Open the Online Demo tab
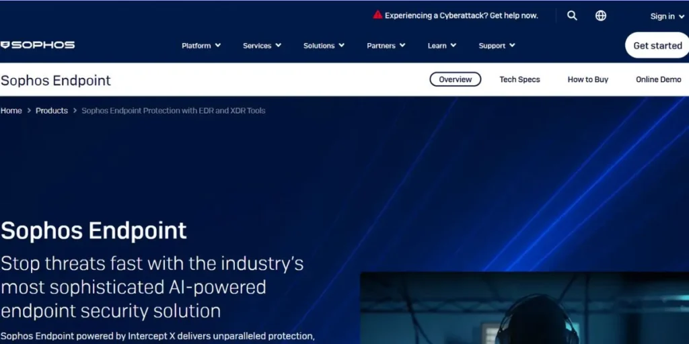 point(658,79)
